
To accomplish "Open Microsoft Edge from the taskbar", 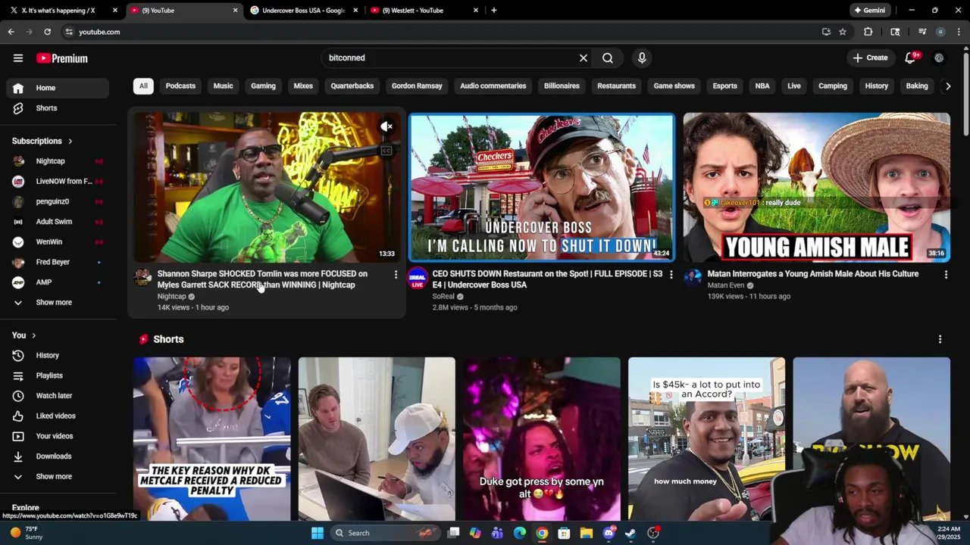I will (520, 533).
